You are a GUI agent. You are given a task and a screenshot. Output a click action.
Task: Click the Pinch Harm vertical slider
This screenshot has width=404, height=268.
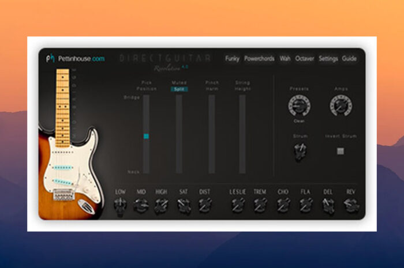(x=212, y=134)
